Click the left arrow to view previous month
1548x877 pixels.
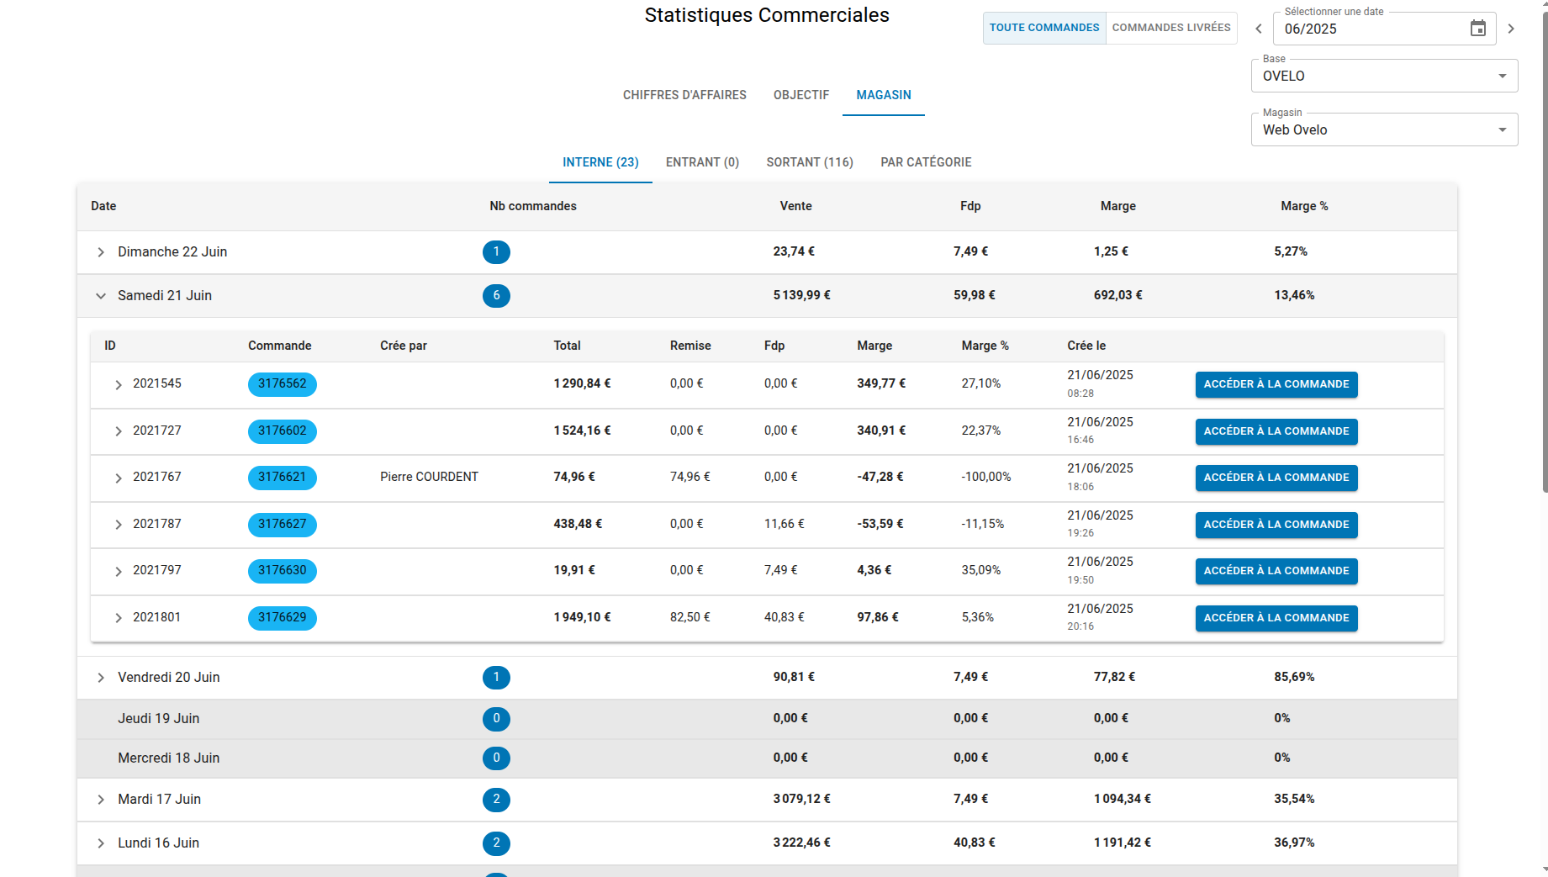point(1258,28)
